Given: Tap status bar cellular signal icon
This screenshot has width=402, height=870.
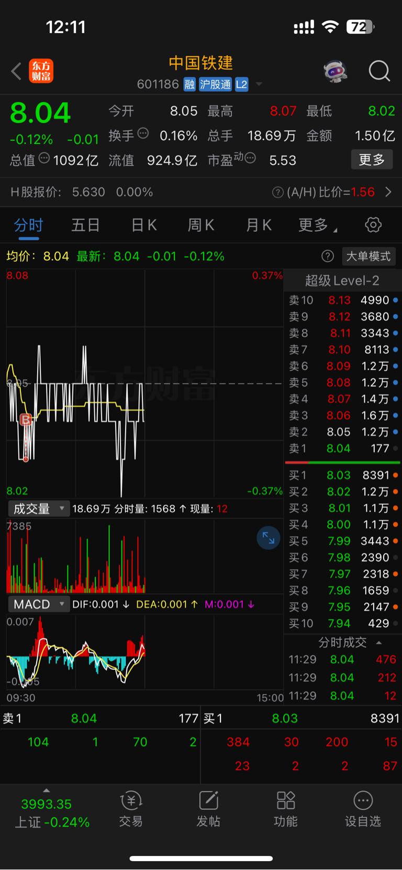Looking at the screenshot, I should point(304,27).
